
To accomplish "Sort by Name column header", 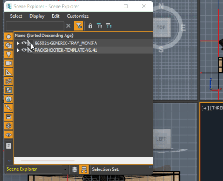I will pos(44,36).
